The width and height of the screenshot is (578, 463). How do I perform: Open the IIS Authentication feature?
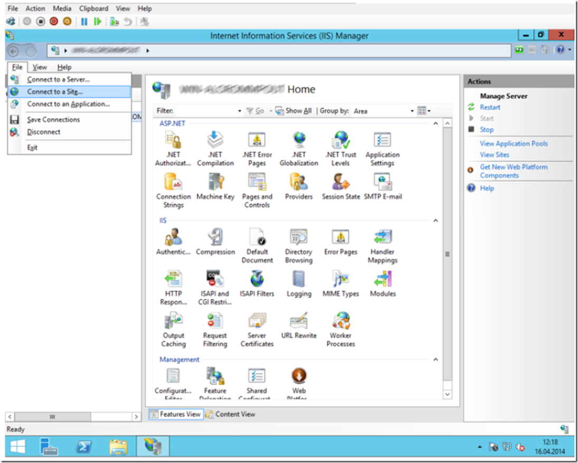(173, 242)
